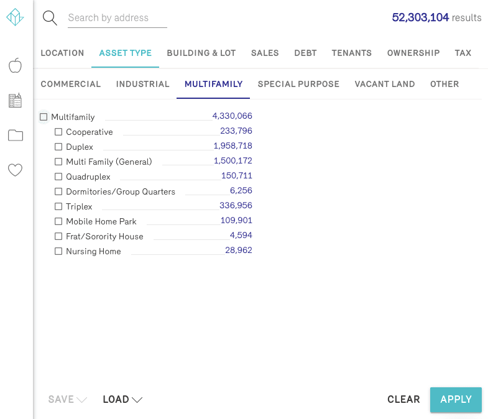Viewport: 488px width, 419px height.
Task: Click Clear to reset filters
Action: click(x=403, y=400)
